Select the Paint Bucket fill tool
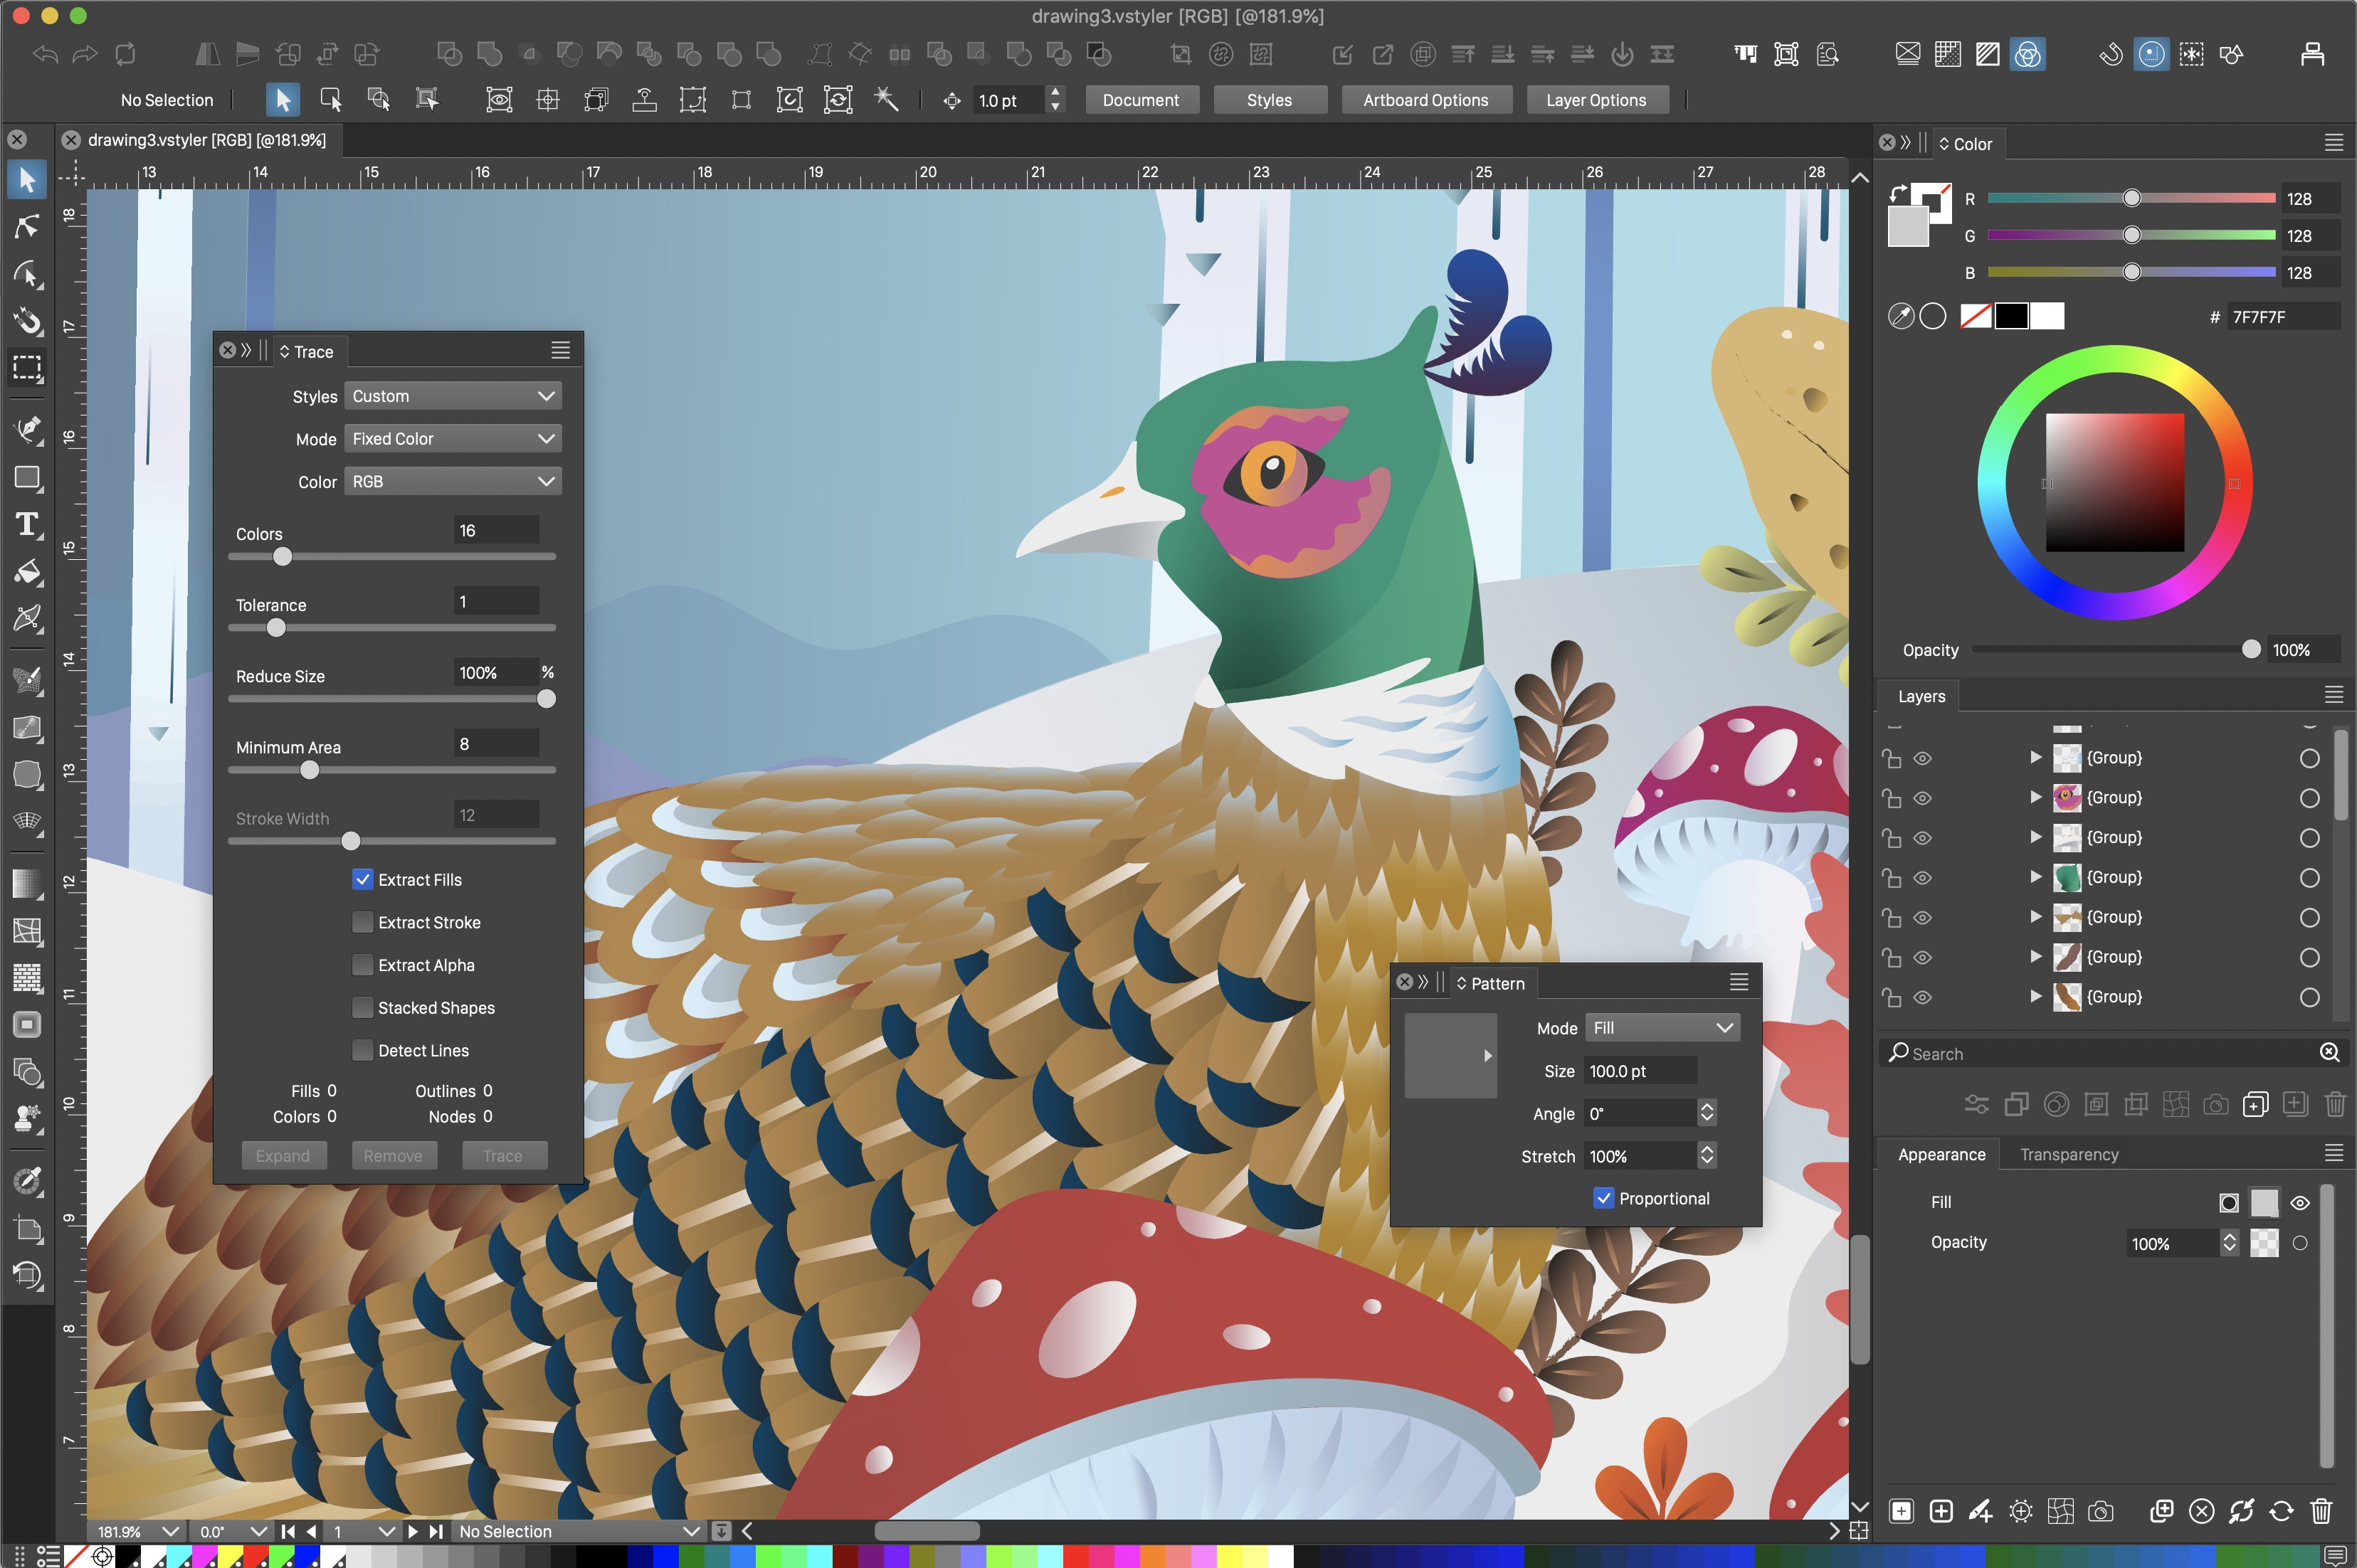The image size is (2357, 1568). tap(27, 572)
